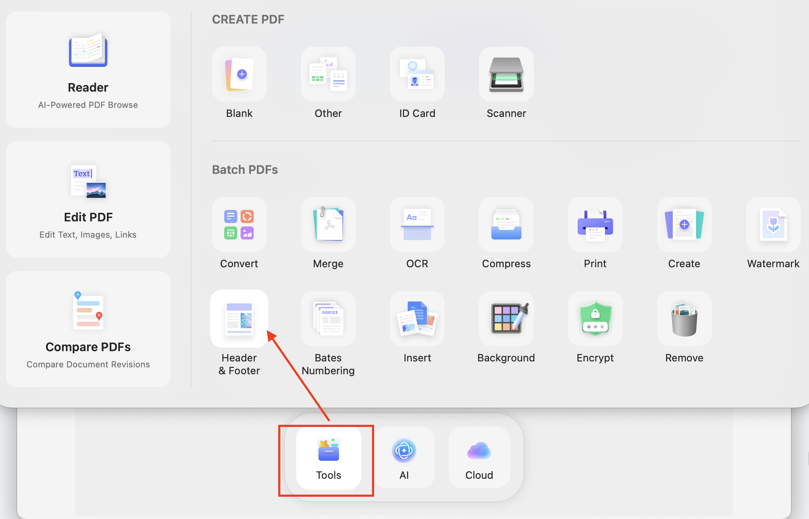The height and width of the screenshot is (519, 809).
Task: Select the Background batch icon
Action: click(506, 319)
